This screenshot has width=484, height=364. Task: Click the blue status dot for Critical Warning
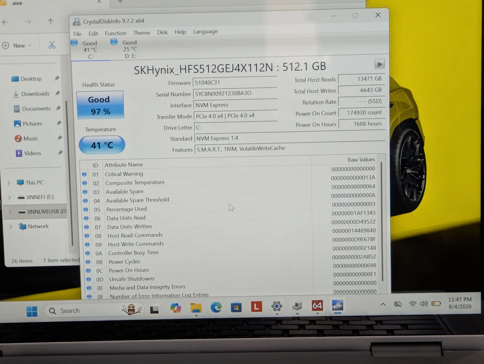click(x=84, y=174)
